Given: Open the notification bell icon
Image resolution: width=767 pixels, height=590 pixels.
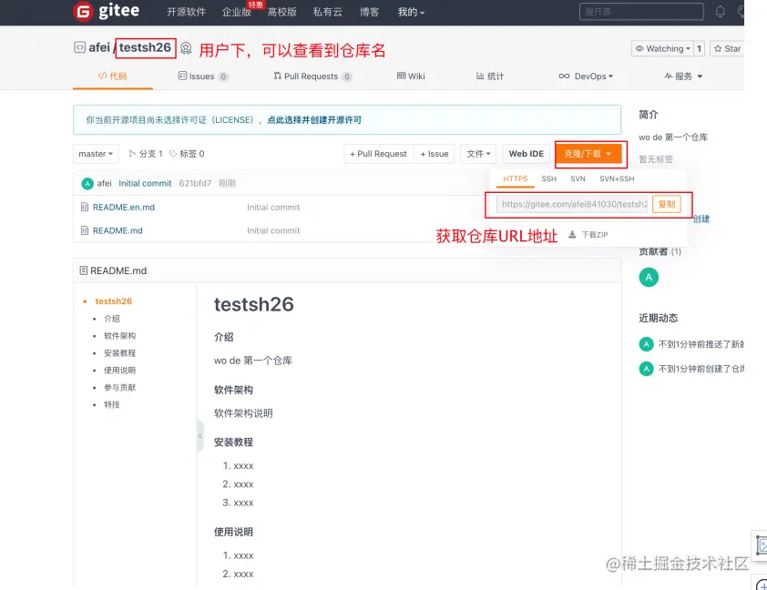Looking at the screenshot, I should click(720, 11).
